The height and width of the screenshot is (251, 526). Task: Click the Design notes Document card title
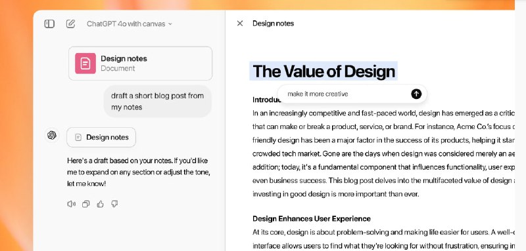pyautogui.click(x=124, y=58)
